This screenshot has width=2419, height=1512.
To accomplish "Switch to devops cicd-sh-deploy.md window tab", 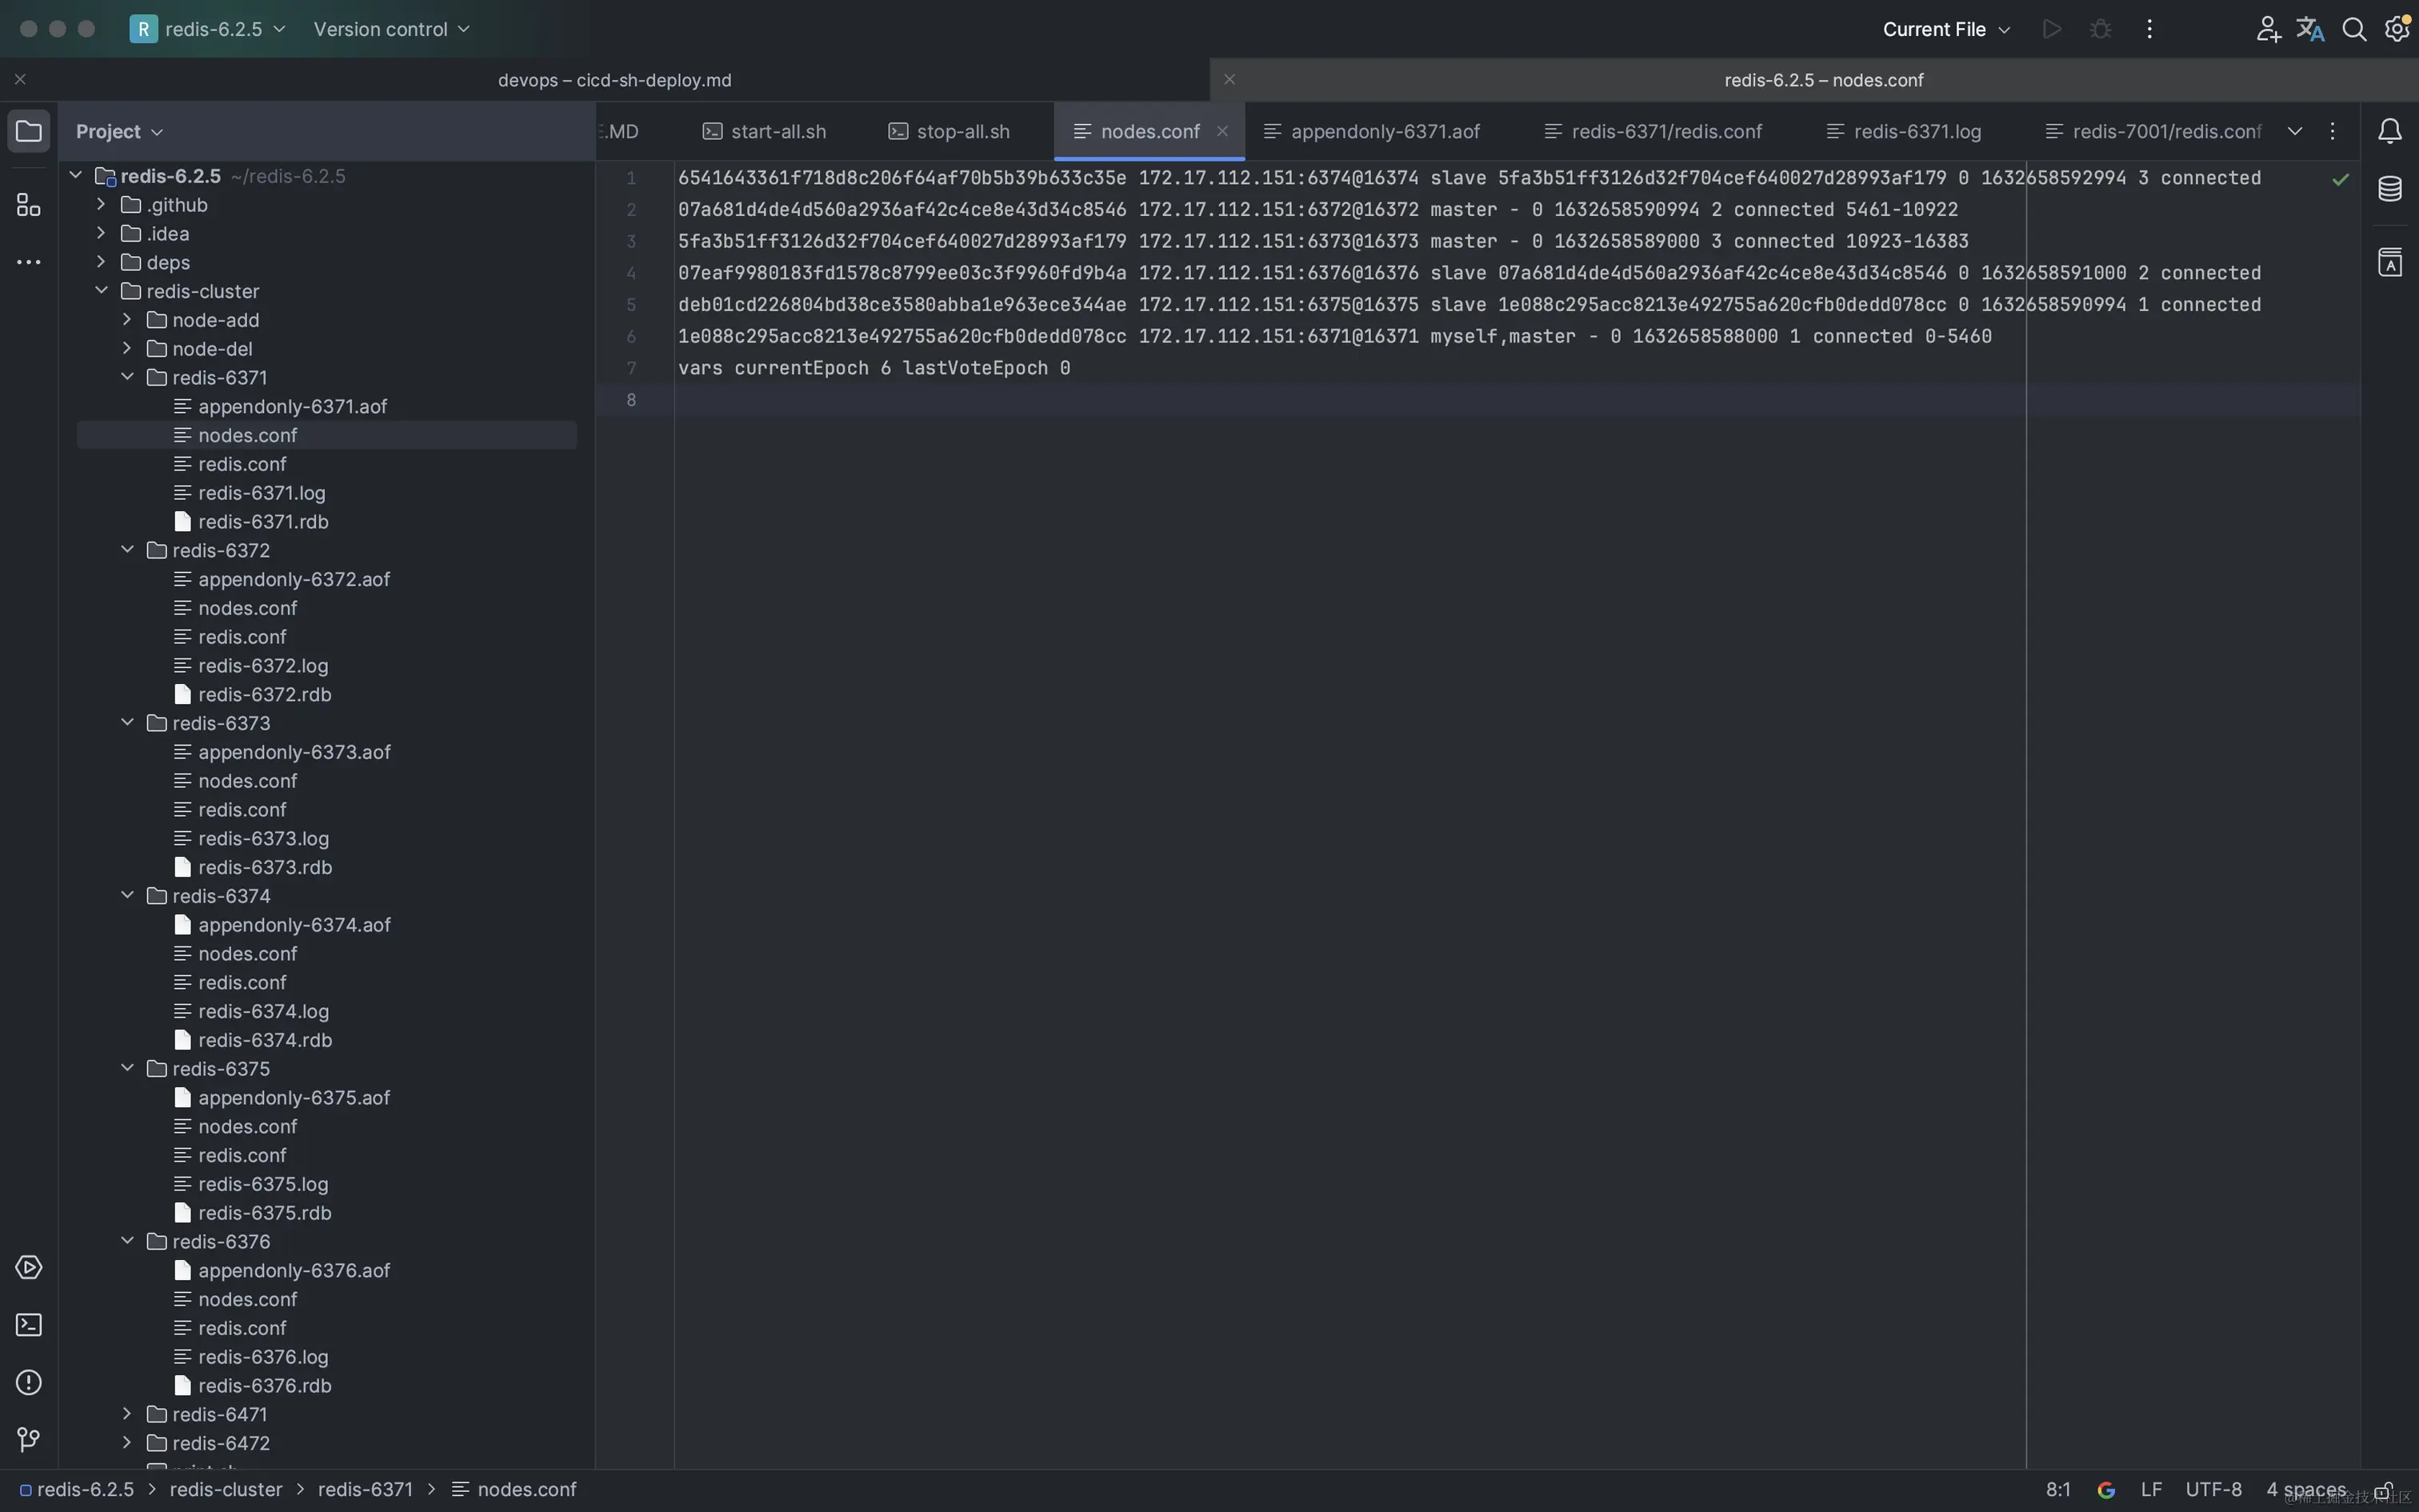I will (x=614, y=79).
